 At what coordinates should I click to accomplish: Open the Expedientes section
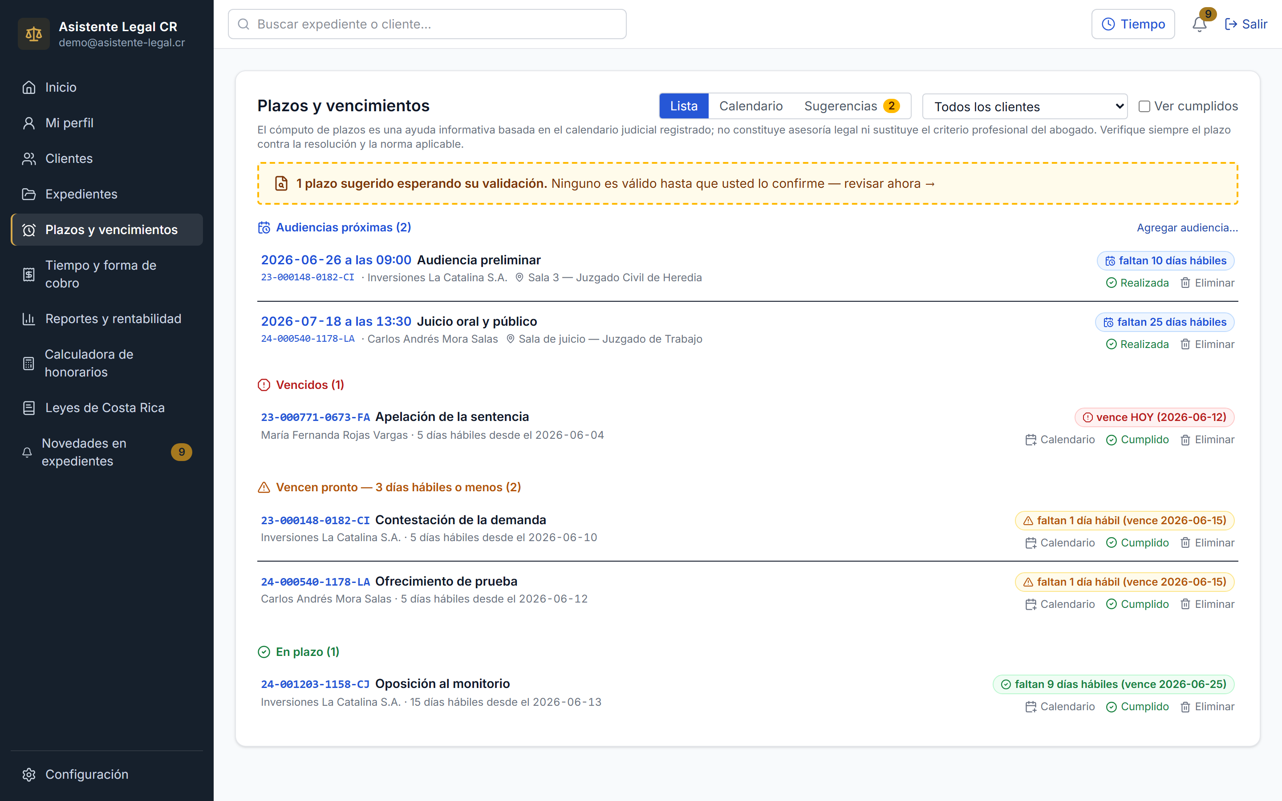(x=106, y=194)
